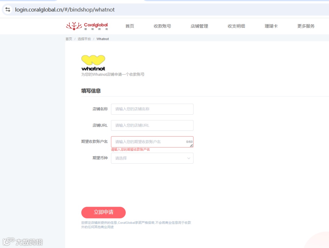Open the 更多服务 navigation item
Viewport: 329px width, 248px height.
(306, 26)
